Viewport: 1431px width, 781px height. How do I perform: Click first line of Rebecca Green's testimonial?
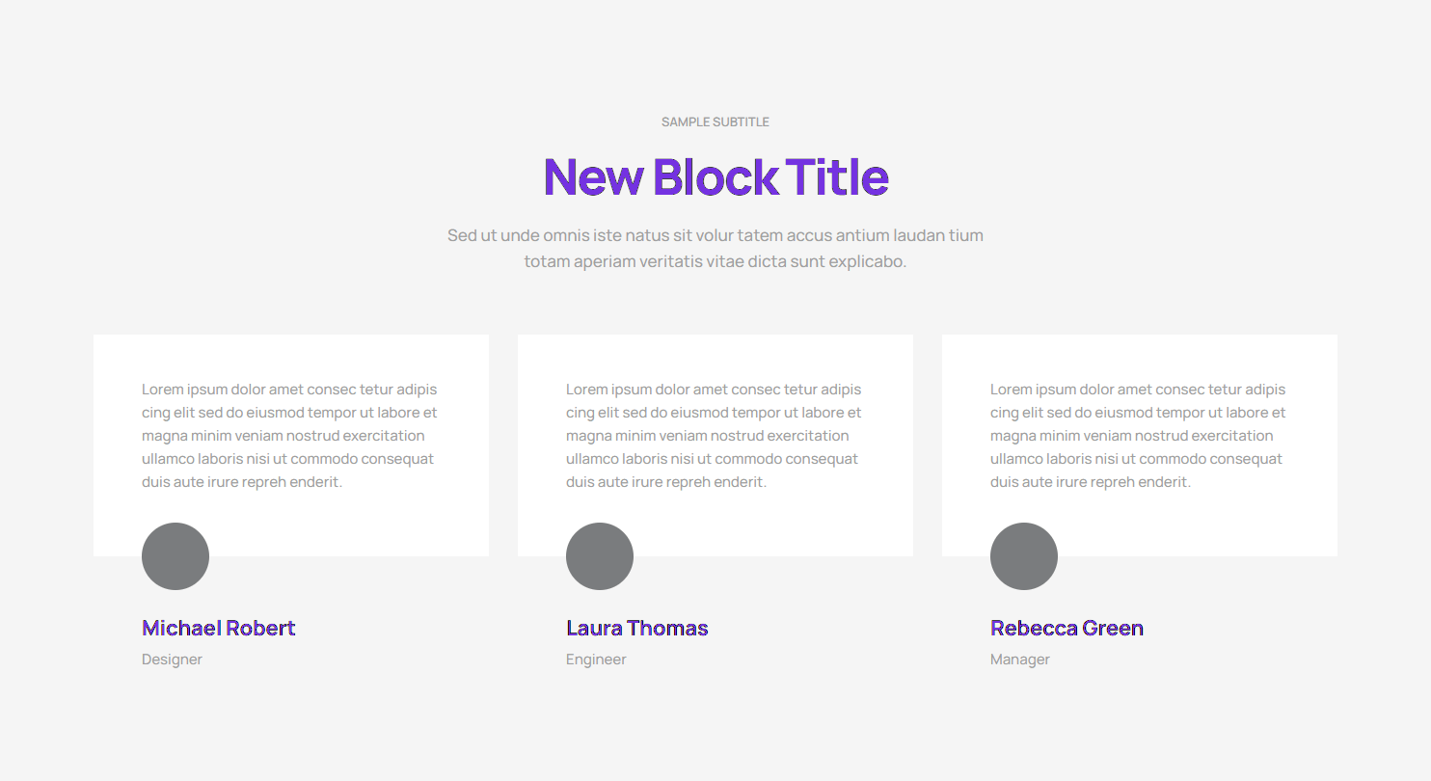point(1138,390)
